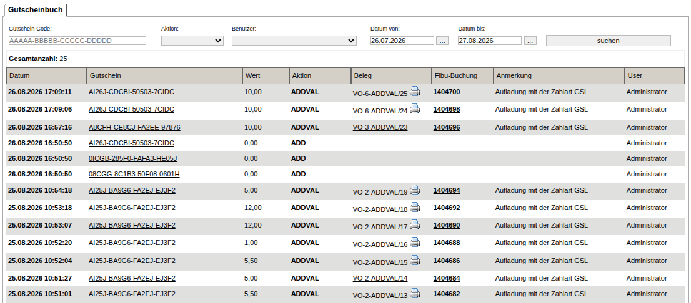
Task: Open voucher A8CFH-CE8CJ-FA2EE-97876
Action: click(x=134, y=127)
